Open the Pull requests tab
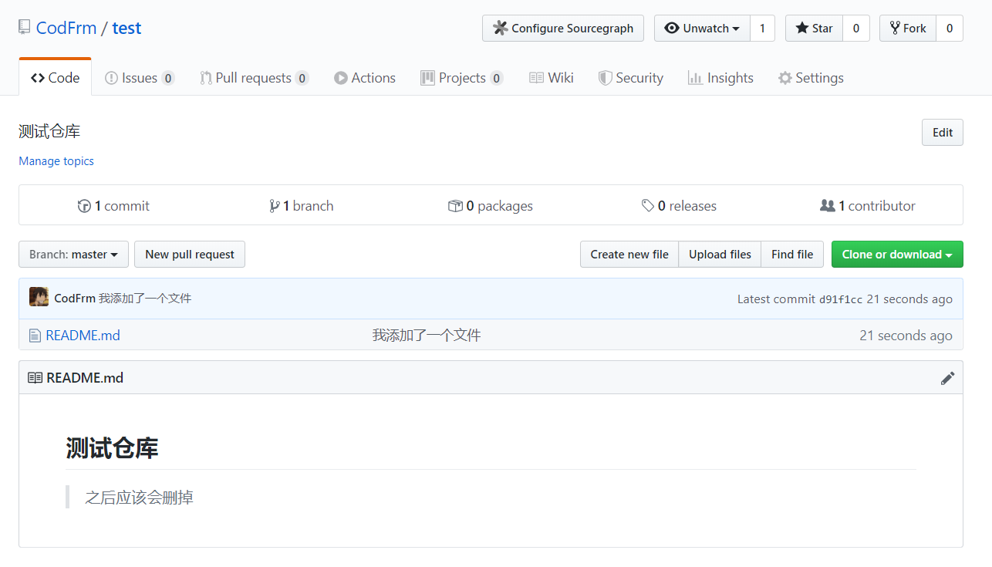The height and width of the screenshot is (567, 992). click(x=253, y=78)
